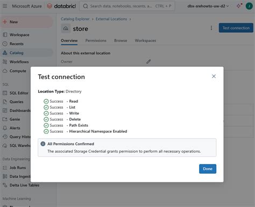
Task: Open Catalog in the sidebar
Action: (17, 53)
